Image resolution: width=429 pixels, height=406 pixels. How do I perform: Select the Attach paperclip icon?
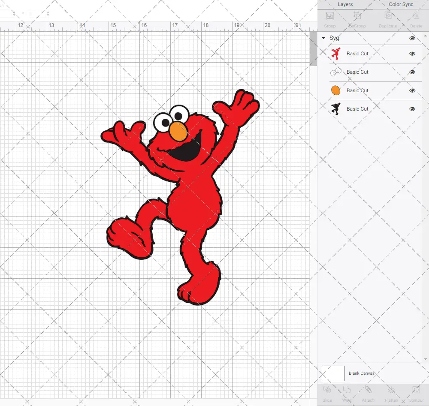368,390
